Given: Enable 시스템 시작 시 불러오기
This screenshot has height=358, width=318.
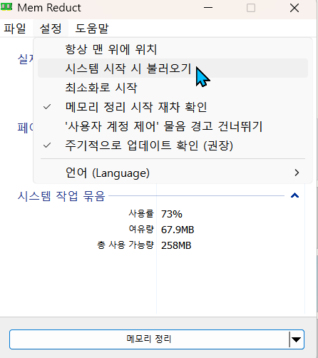Looking at the screenshot, I should (173, 68).
